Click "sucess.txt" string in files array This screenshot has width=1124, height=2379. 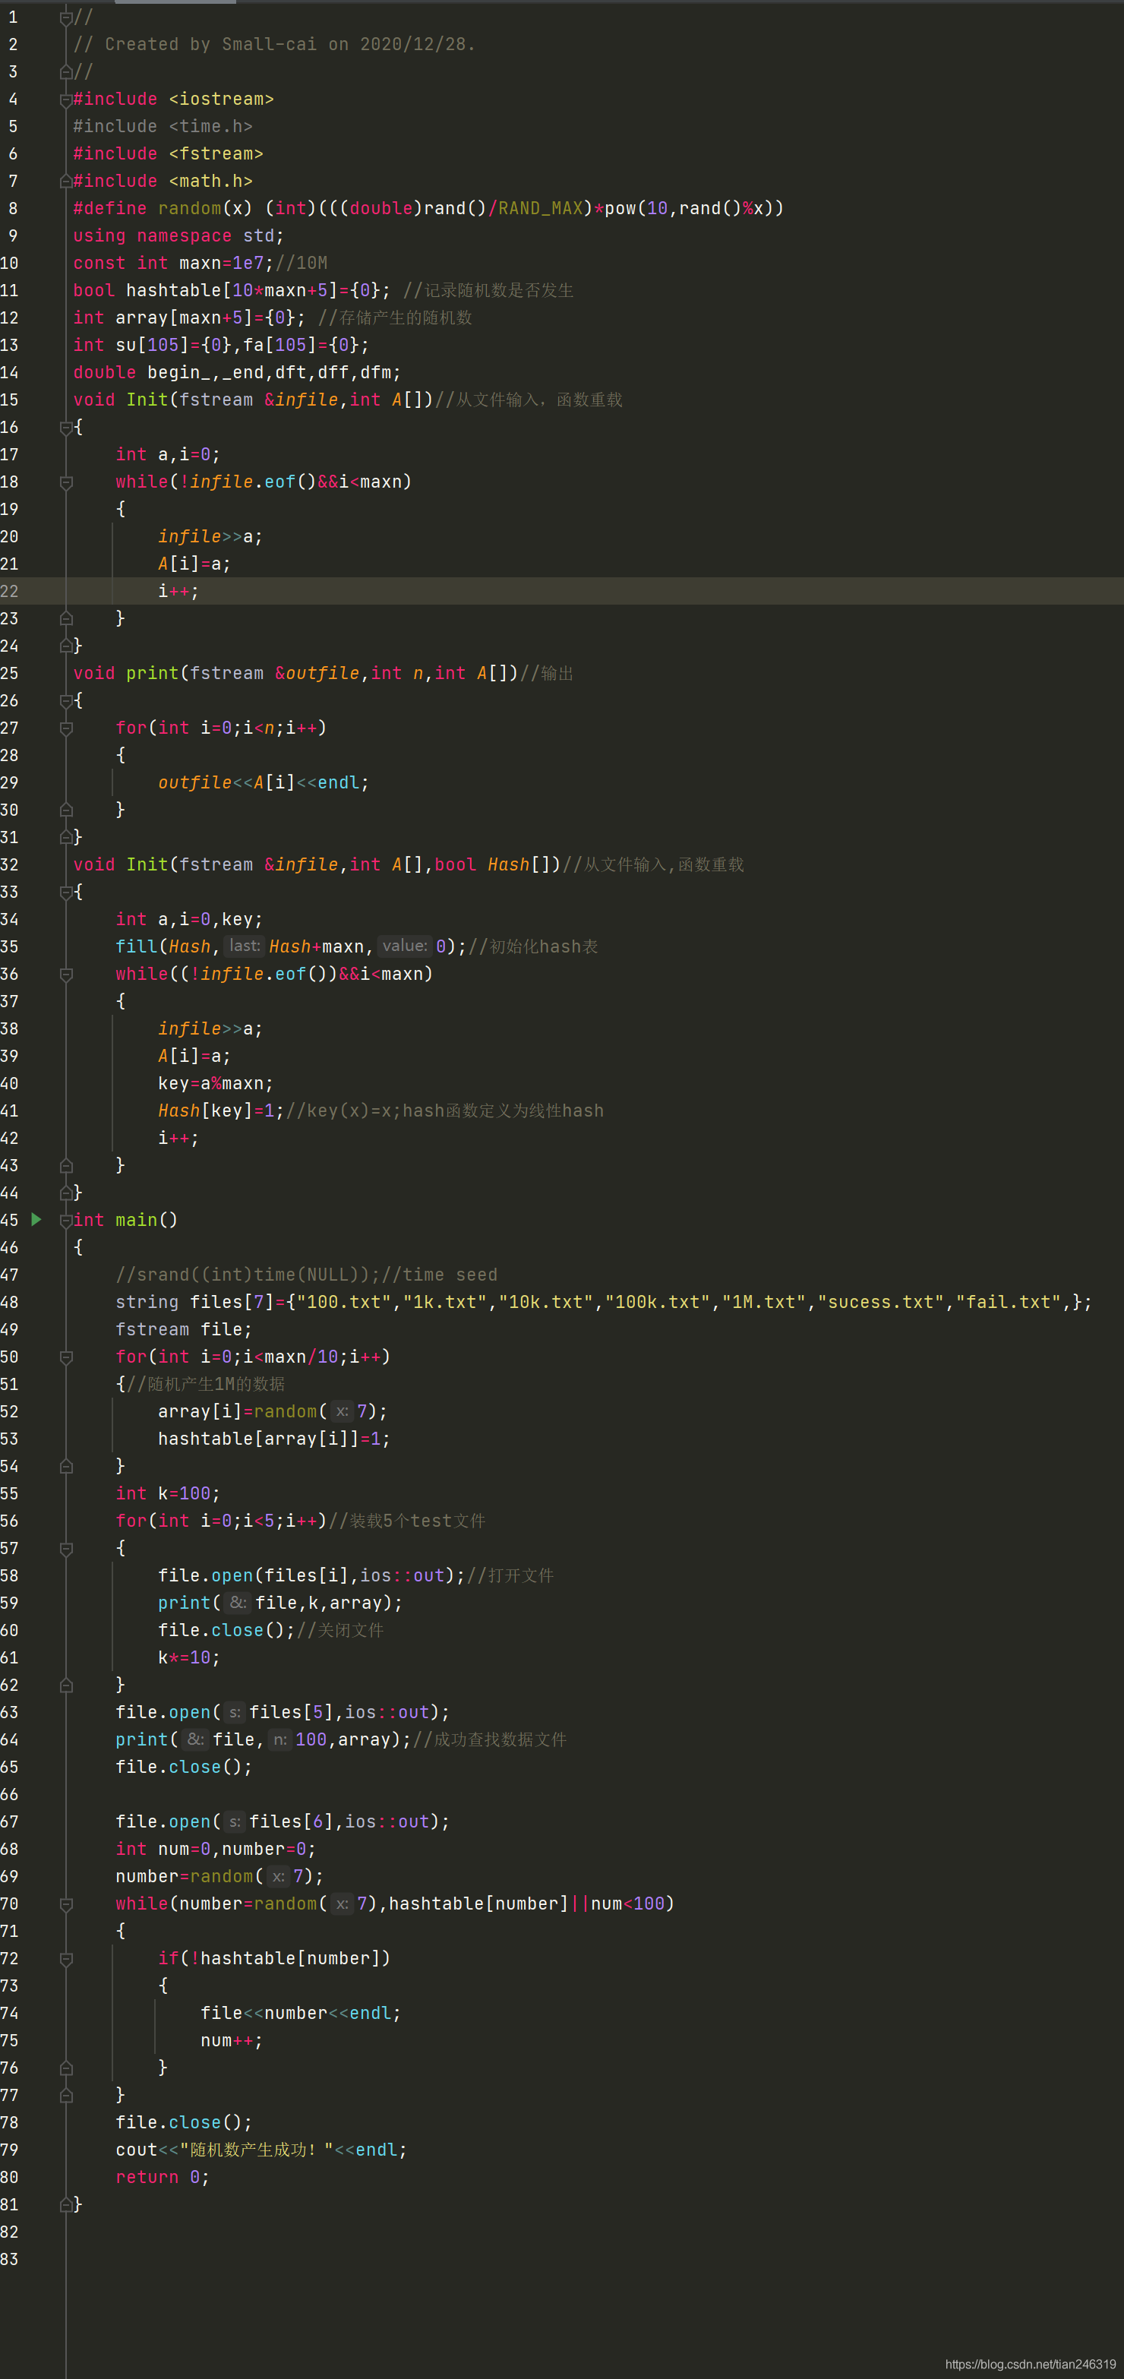pos(881,1302)
